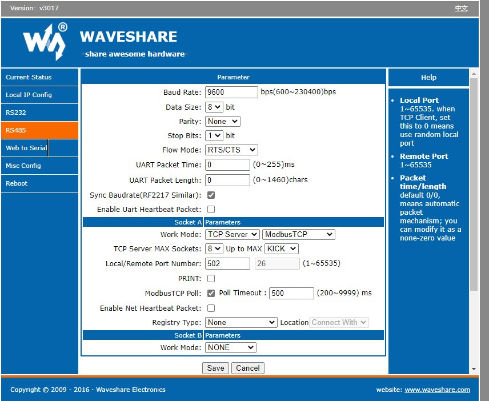Viewport: 489px width, 401px height.
Task: Disable the ModbusTCP Poll checkbox
Action: point(211,293)
